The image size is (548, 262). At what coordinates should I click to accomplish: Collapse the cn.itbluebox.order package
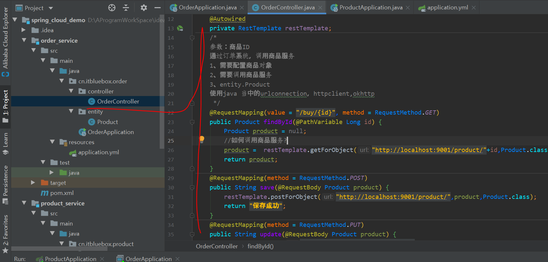click(x=62, y=81)
